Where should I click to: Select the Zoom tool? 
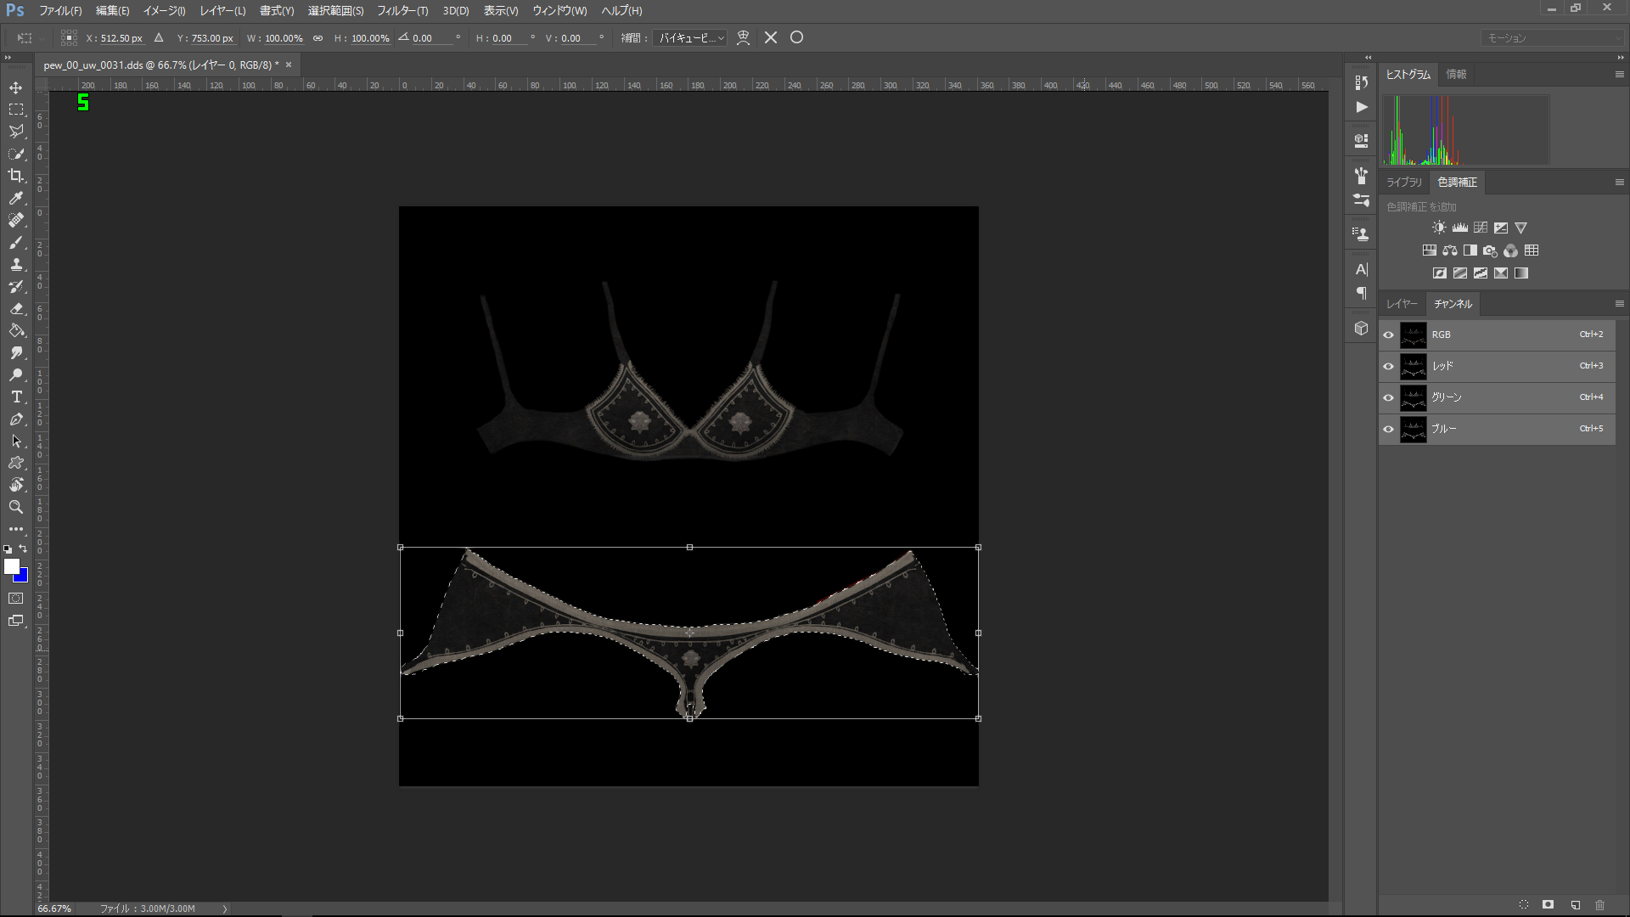16,507
